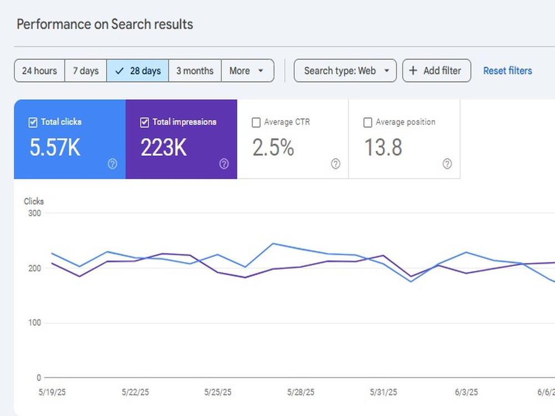
Task: Click the 5/31/25 date label
Action: coord(384,392)
